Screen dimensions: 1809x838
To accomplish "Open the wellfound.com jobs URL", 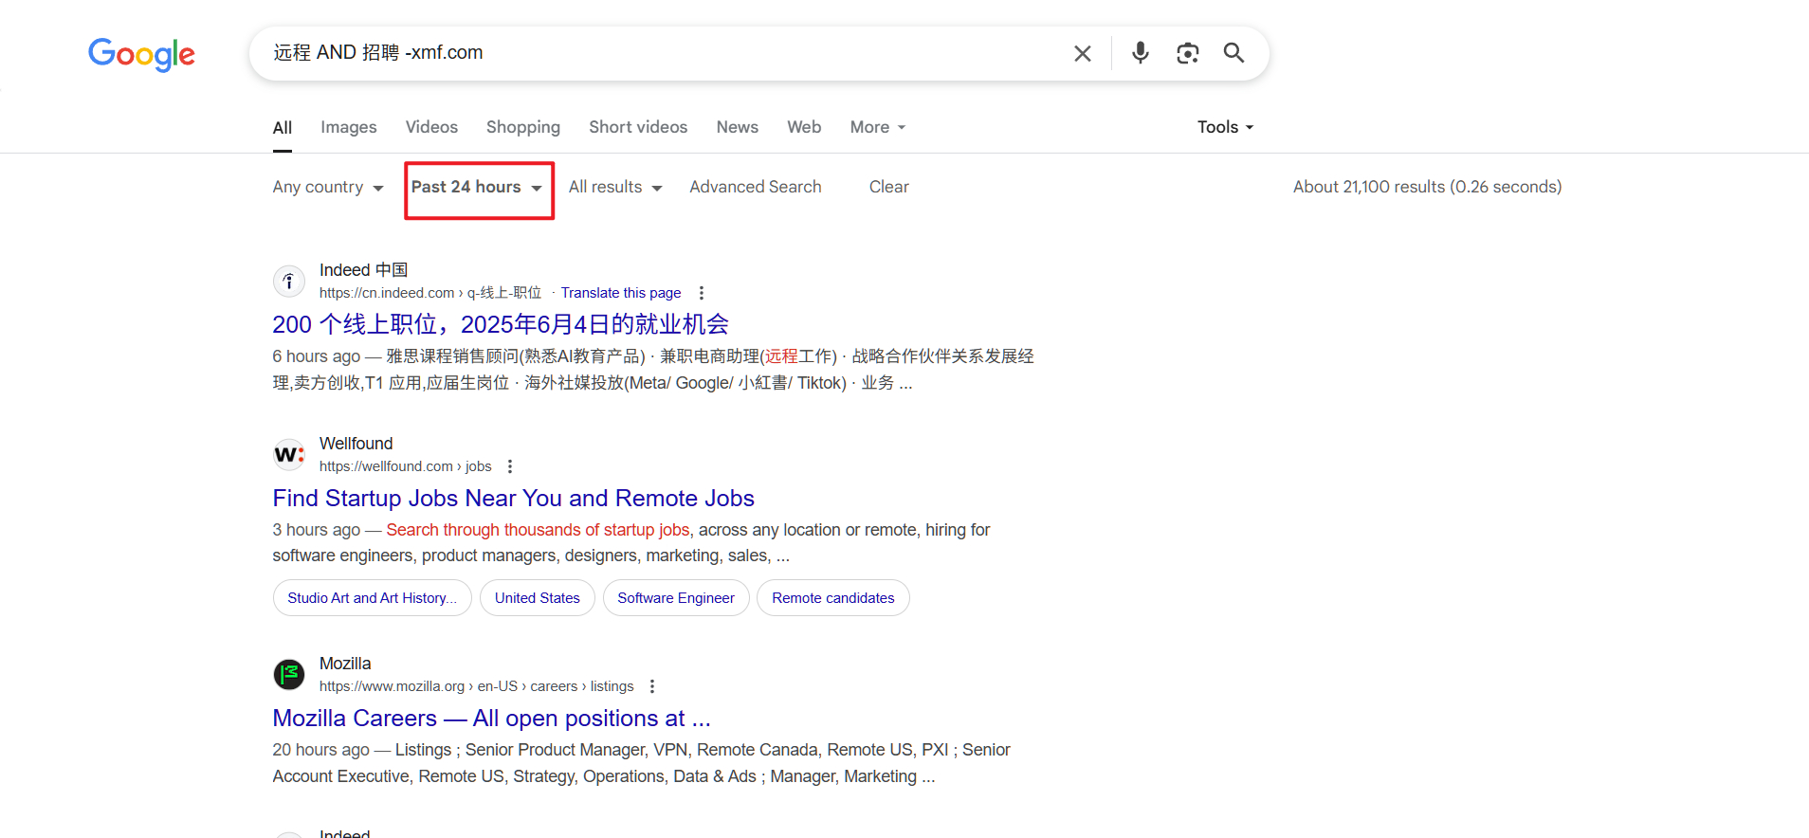I will (405, 466).
